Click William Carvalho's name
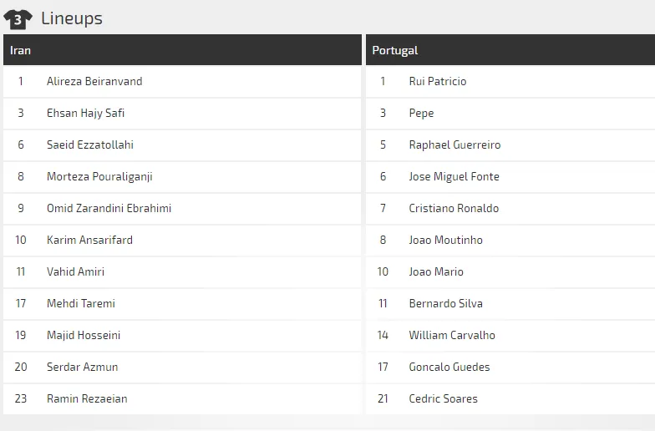 [452, 335]
